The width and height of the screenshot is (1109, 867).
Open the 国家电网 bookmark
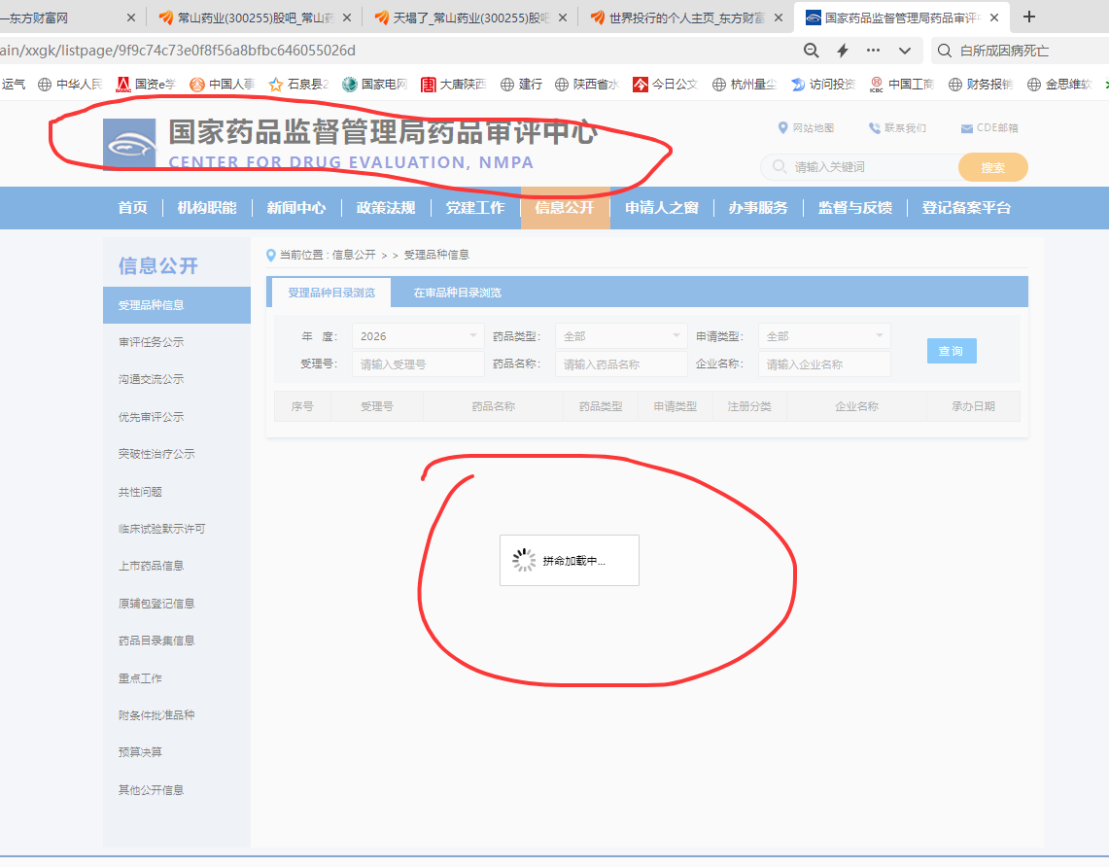pyautogui.click(x=375, y=85)
